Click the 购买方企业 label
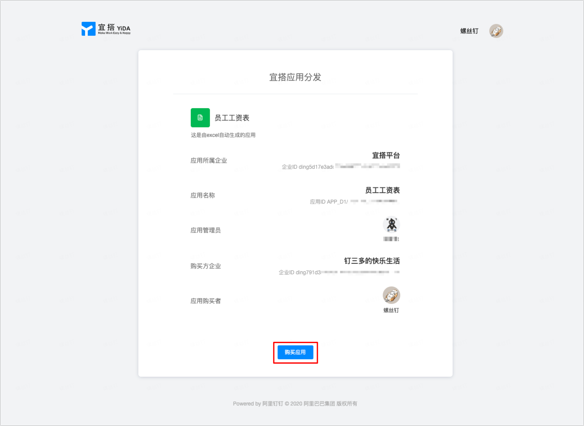 (206, 266)
